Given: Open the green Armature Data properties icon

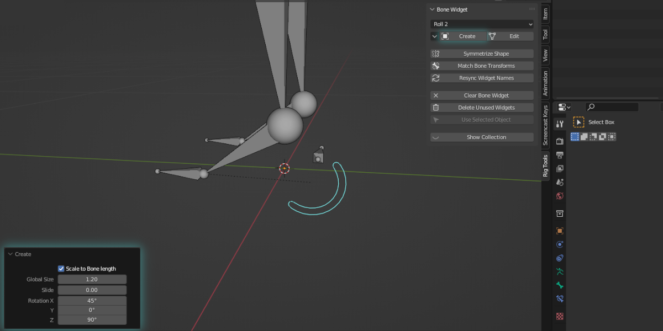Looking at the screenshot, I should (560, 271).
